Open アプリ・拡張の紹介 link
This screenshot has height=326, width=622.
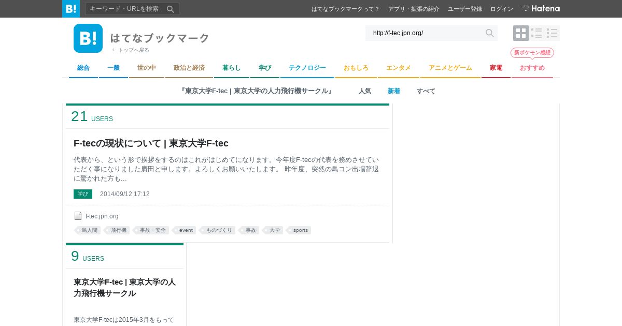coord(414,9)
